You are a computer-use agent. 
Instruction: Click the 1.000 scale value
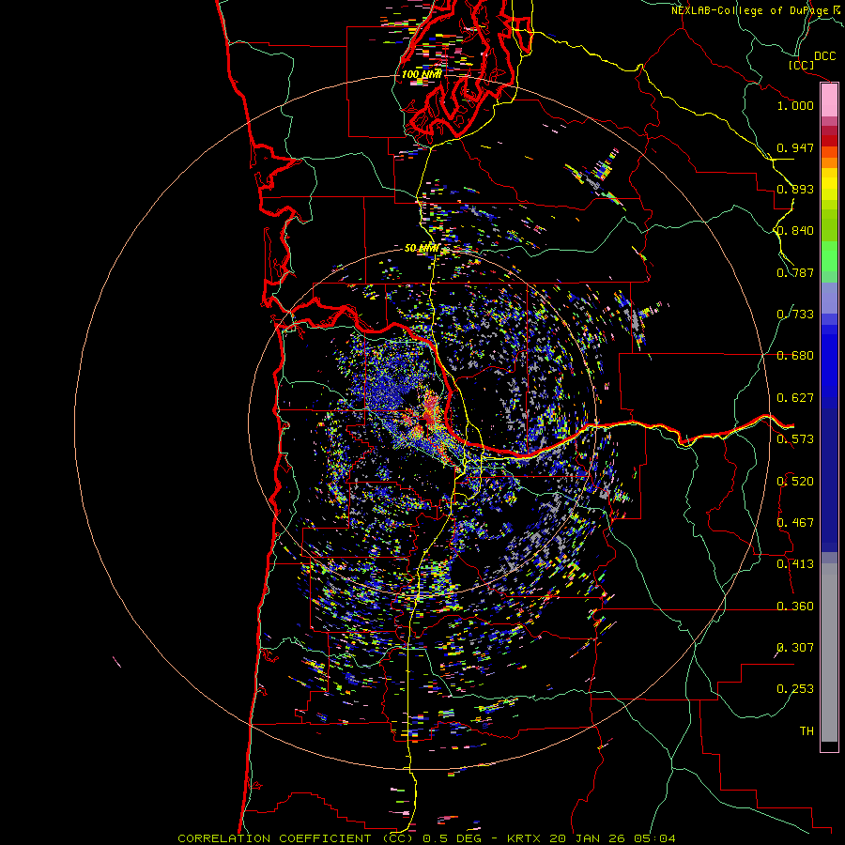[x=795, y=105]
